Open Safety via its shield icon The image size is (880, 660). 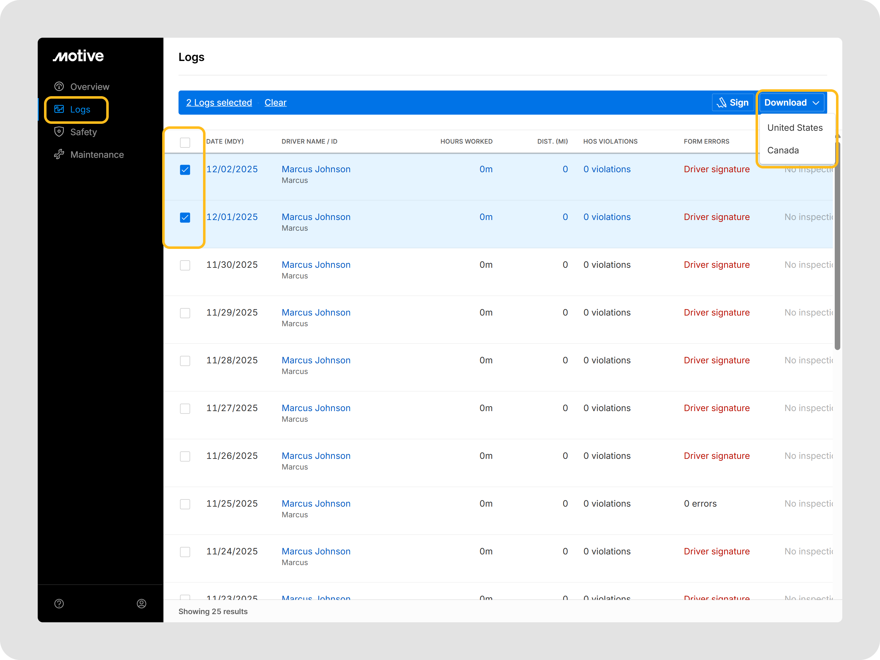tap(59, 132)
